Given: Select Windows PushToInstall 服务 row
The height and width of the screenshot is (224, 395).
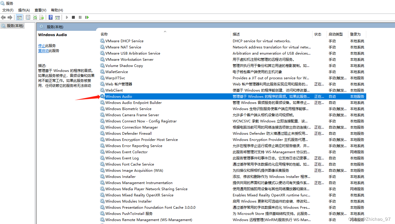Looking at the screenshot, I should tap(233, 213).
